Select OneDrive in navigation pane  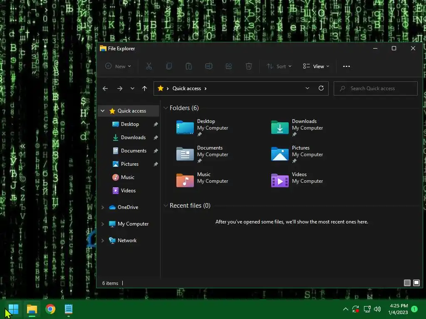128,207
